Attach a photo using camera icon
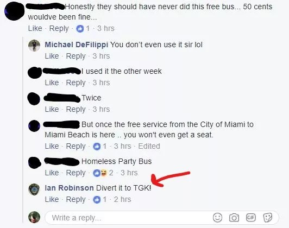Viewport: 289px width, 228px height. 234,218
